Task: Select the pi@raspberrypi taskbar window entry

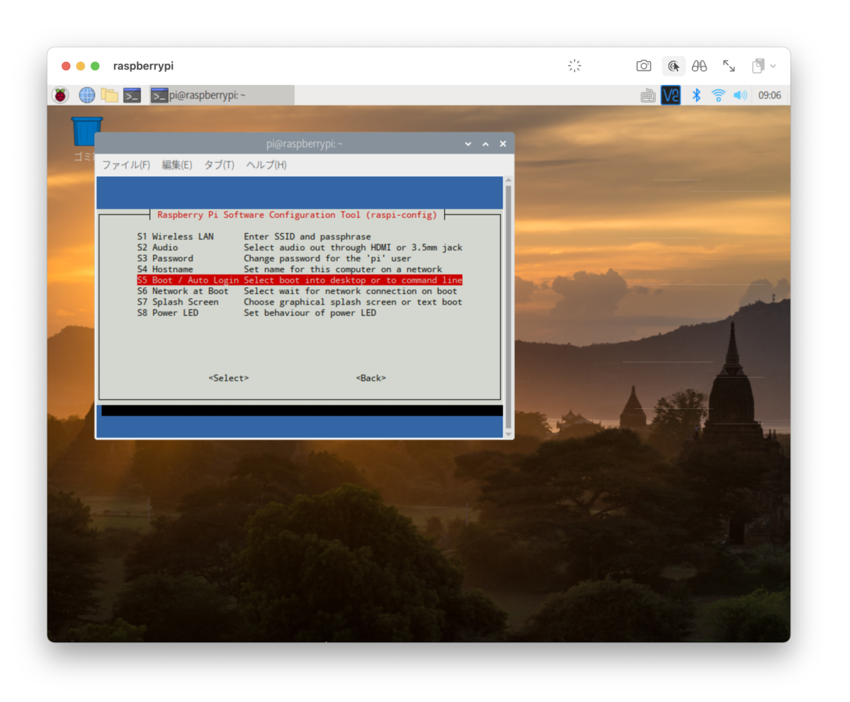Action: tap(222, 95)
